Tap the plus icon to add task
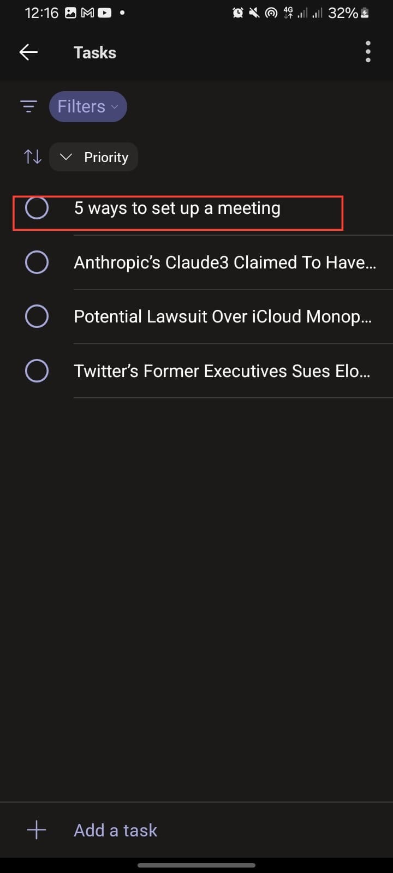This screenshot has height=873, width=393. click(x=37, y=830)
